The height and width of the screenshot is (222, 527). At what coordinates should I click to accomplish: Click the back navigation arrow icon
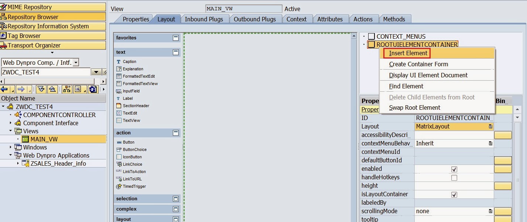(x=5, y=88)
